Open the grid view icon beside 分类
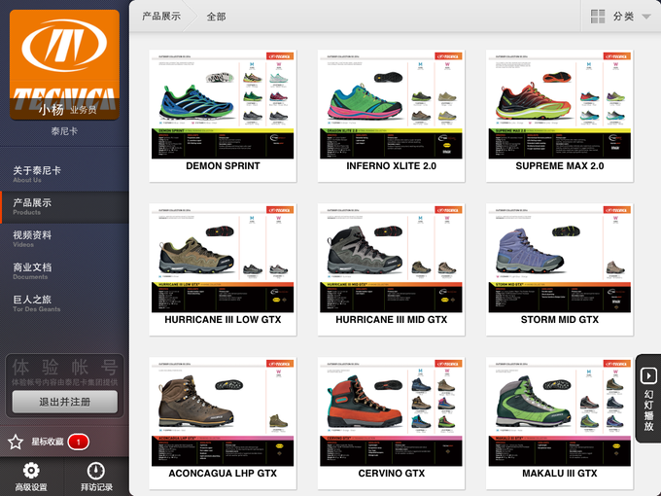Screen dimensions: 661x496 (x=598, y=17)
